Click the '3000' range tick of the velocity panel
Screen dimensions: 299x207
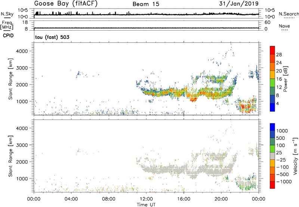22,145
